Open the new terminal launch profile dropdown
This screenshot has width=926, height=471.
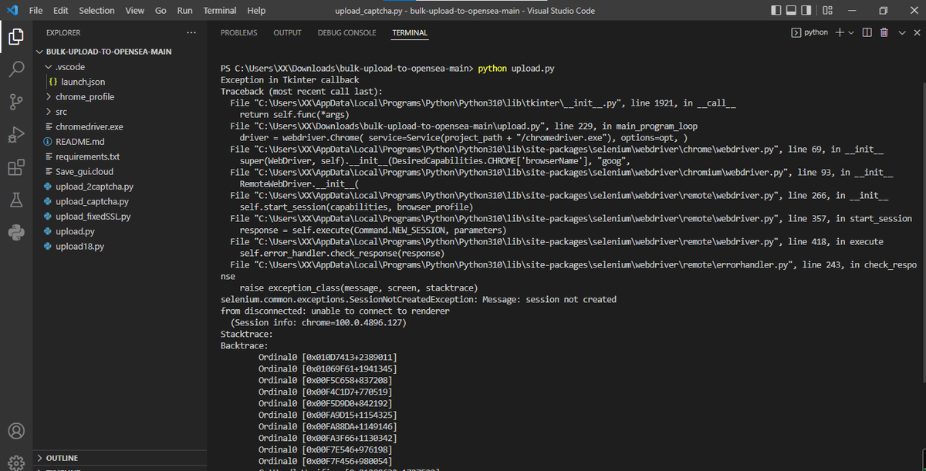(852, 32)
